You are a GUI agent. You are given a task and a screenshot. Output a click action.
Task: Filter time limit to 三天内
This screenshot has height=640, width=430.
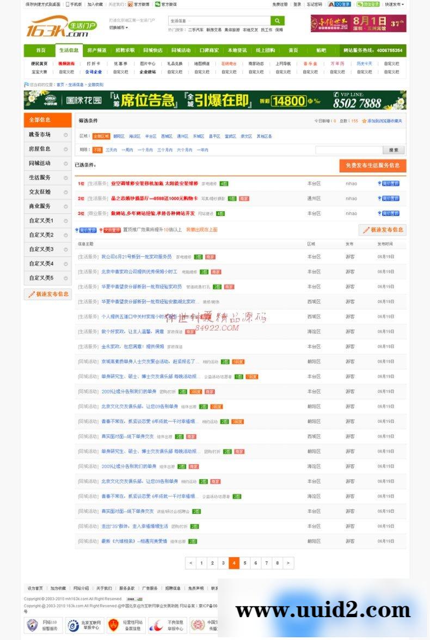coord(111,150)
